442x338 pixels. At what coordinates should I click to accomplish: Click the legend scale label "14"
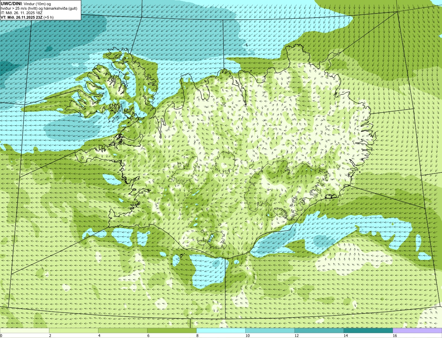tap(345, 336)
